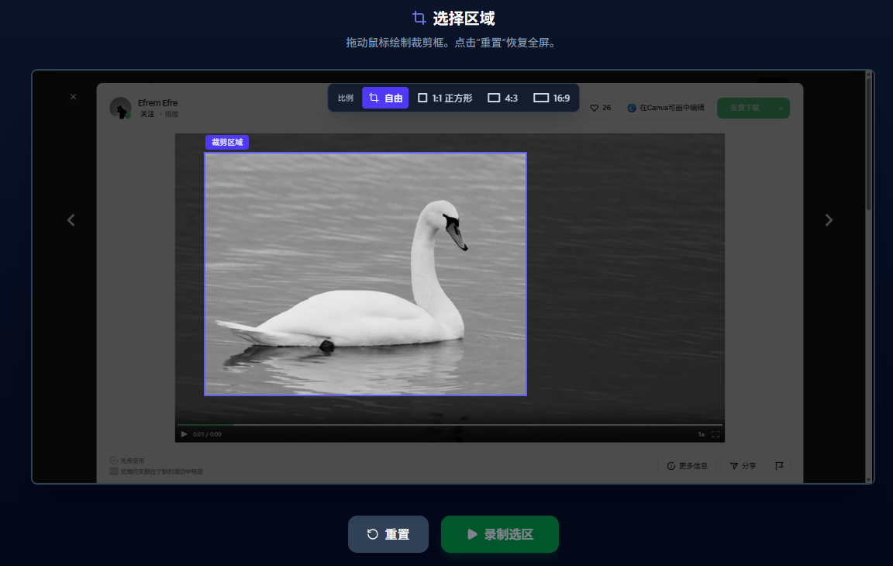Expand the 免费下载 dropdown arrow
The width and height of the screenshot is (893, 566).
click(781, 108)
